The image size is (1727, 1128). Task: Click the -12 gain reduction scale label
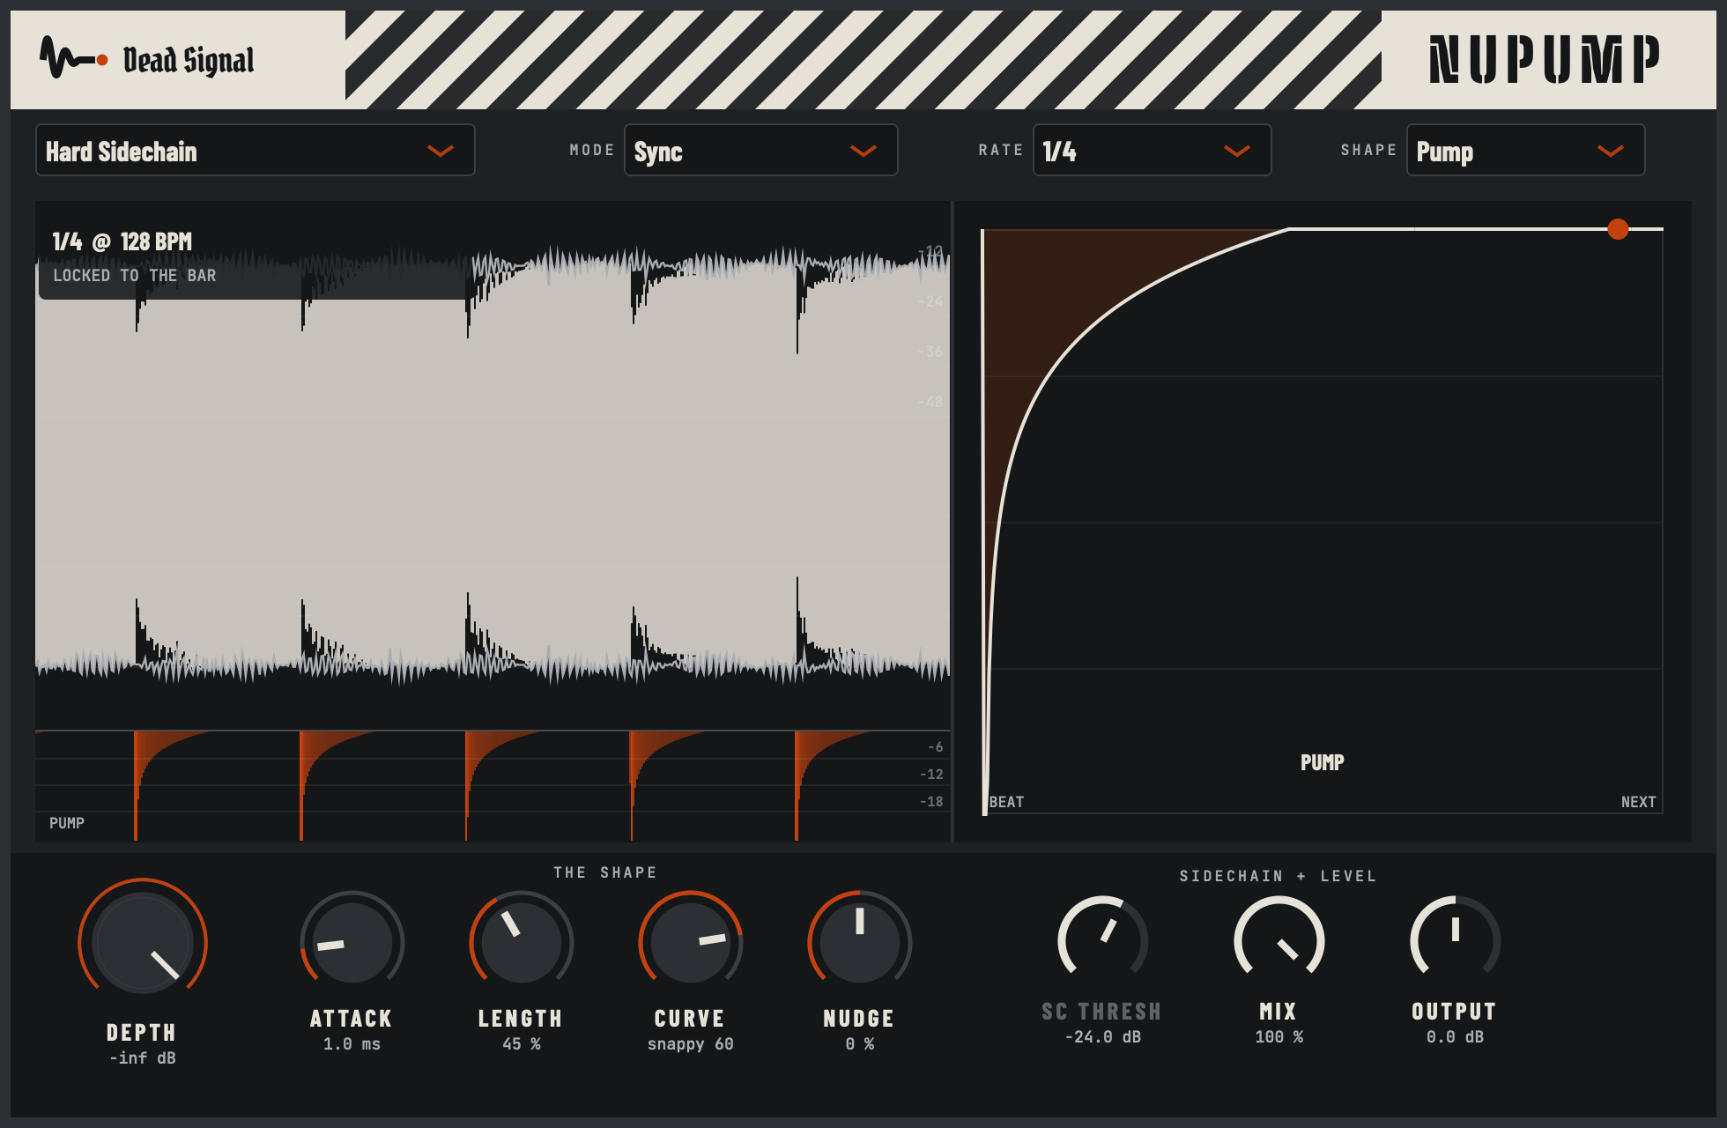[x=931, y=774]
